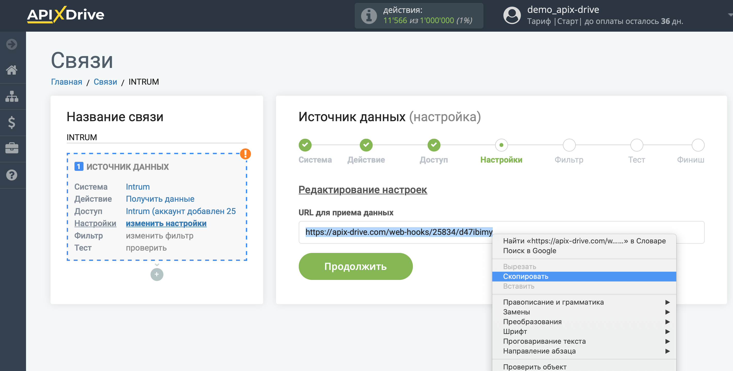Expand Замены submenu
Image resolution: width=733 pixels, height=371 pixels.
[x=584, y=312]
